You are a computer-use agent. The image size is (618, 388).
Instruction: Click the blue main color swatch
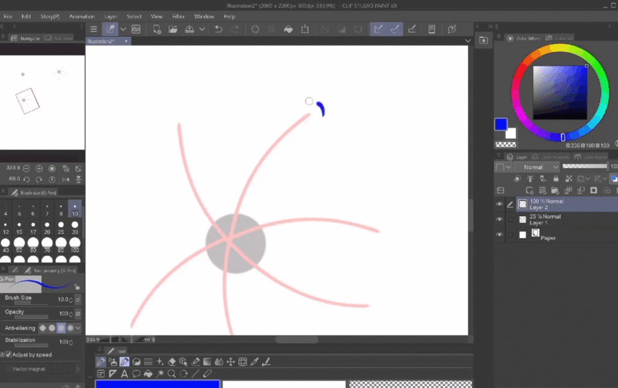pyautogui.click(x=501, y=124)
